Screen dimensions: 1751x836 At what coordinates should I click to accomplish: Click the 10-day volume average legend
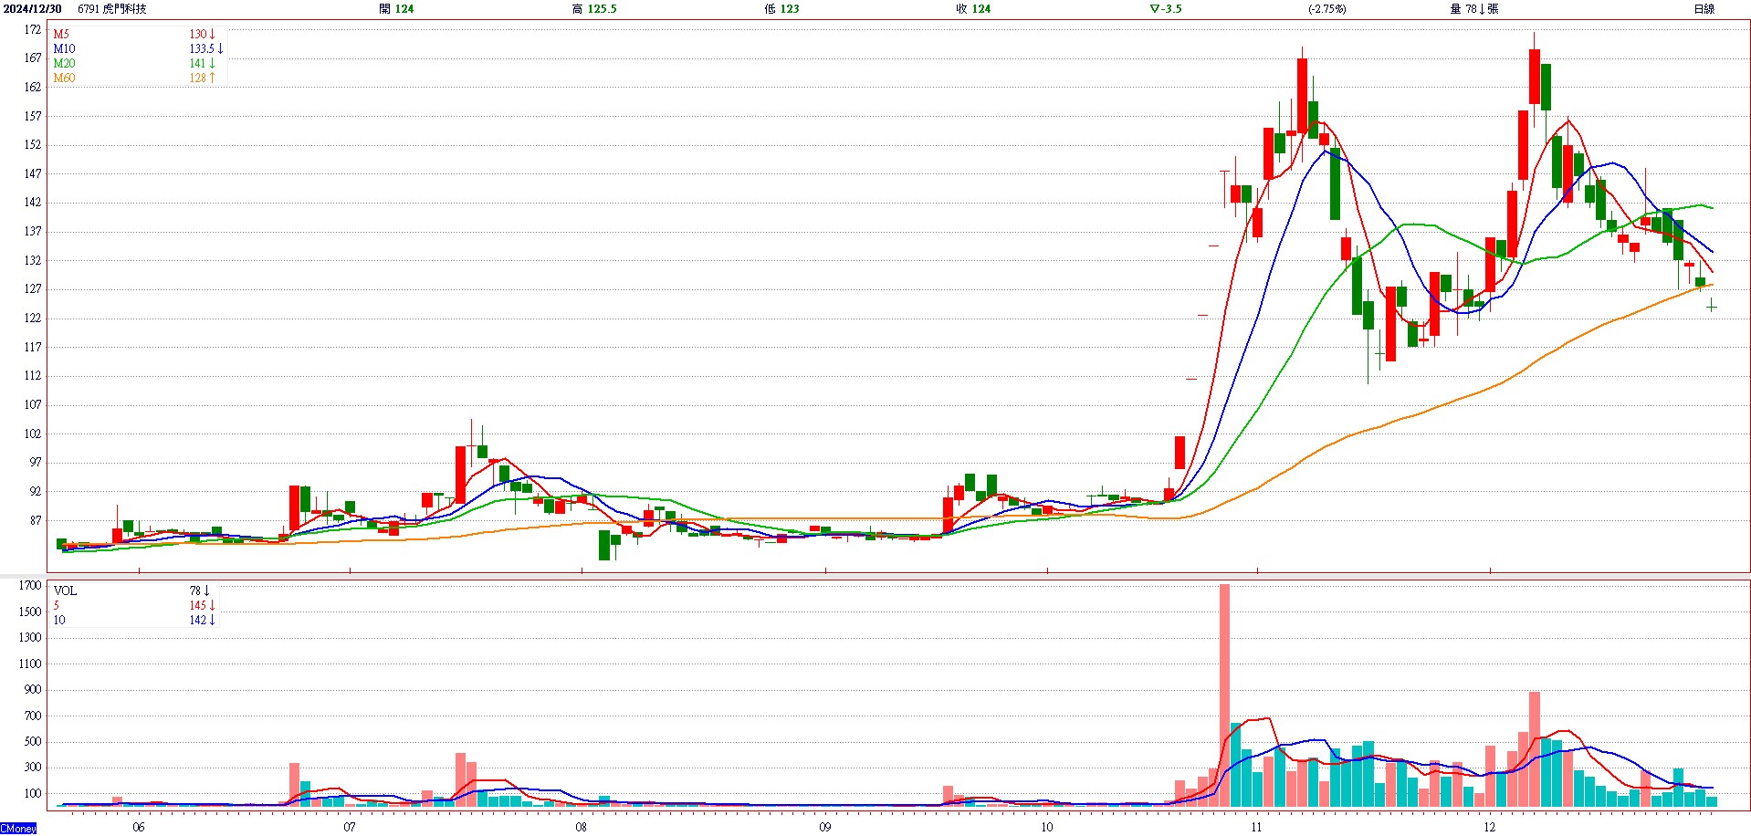tap(59, 621)
